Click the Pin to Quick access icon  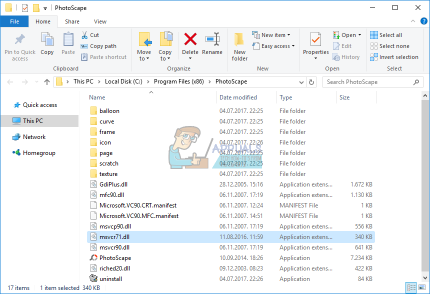coord(19,39)
